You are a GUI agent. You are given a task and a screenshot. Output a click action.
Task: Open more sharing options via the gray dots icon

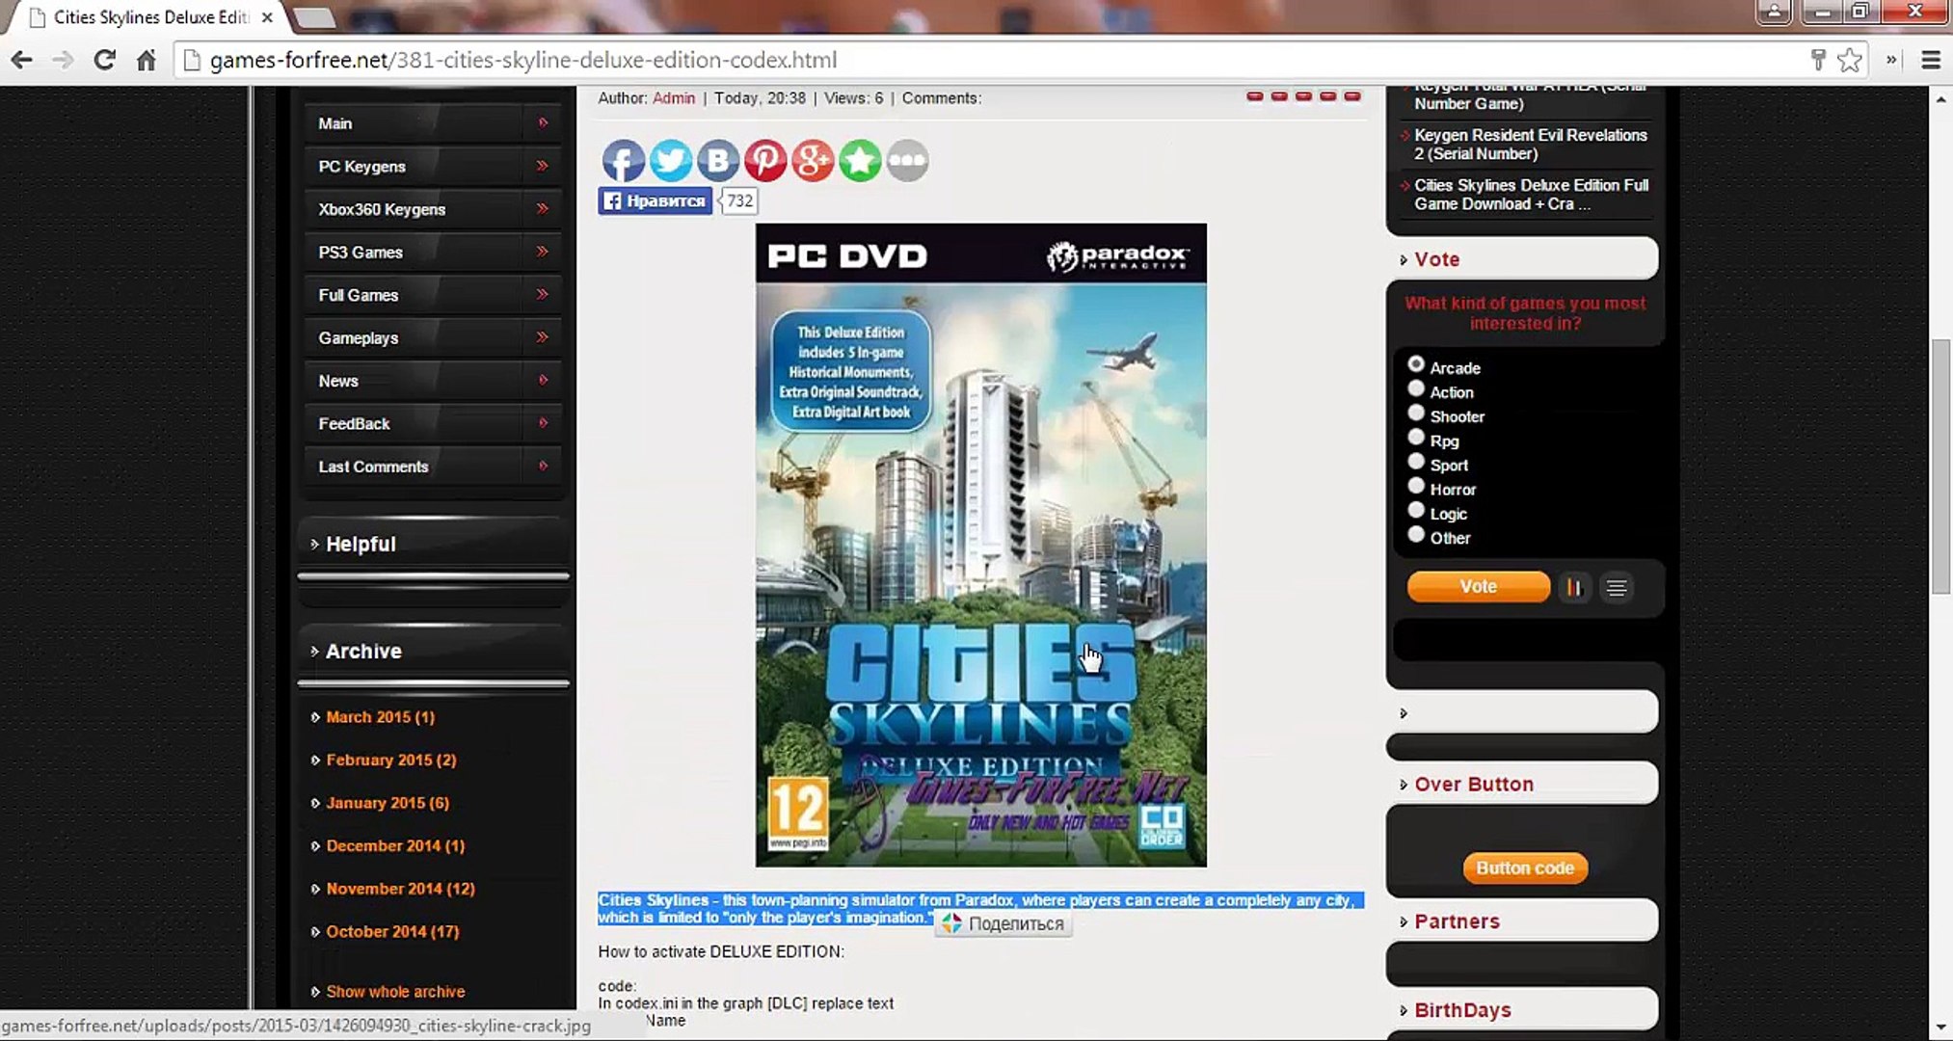pos(907,160)
